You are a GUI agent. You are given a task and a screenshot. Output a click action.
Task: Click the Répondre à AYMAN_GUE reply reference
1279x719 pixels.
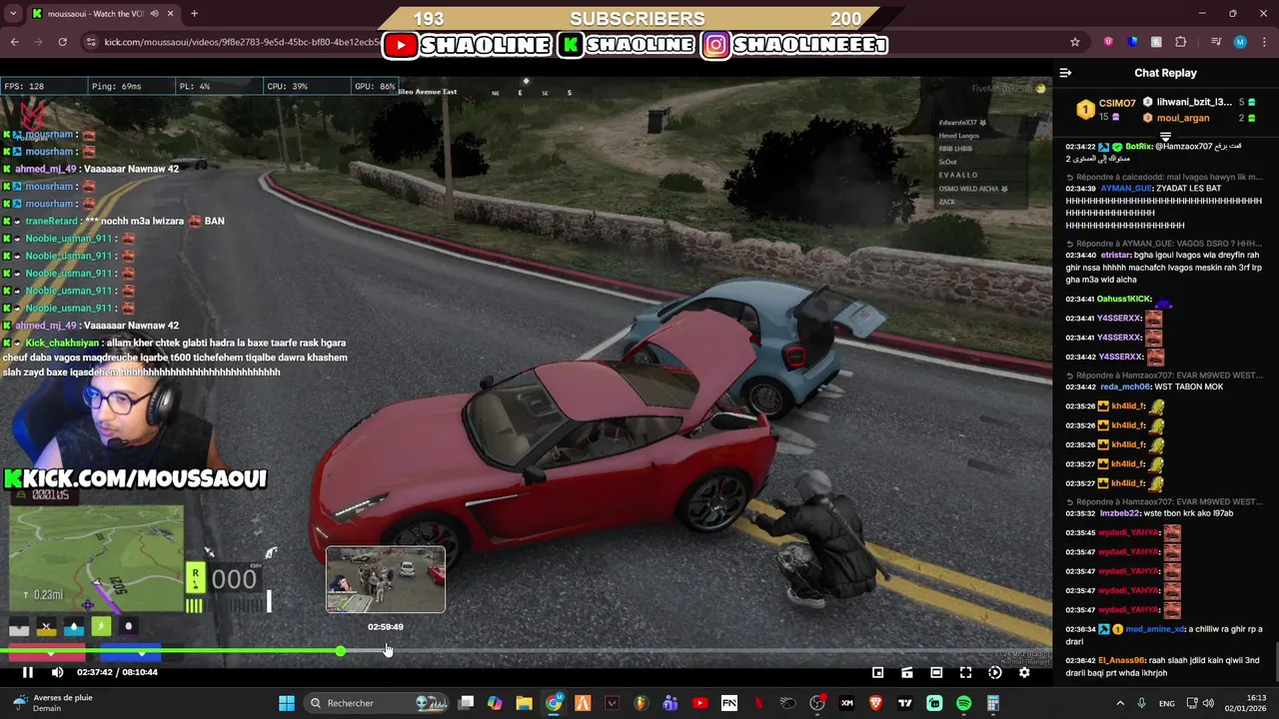[x=1164, y=244]
